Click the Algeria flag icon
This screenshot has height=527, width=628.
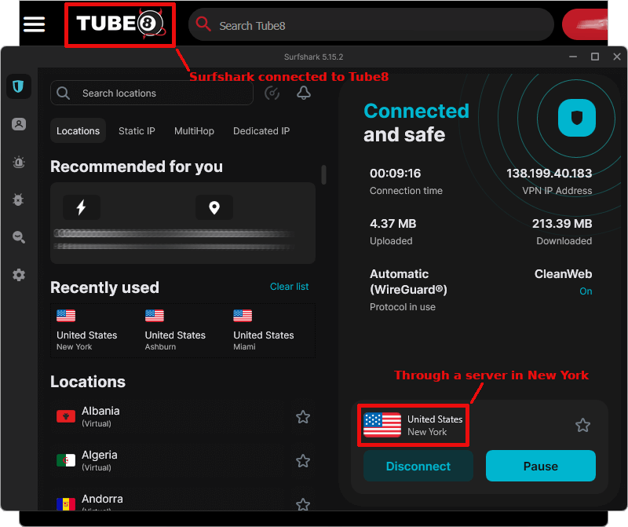[66, 461]
